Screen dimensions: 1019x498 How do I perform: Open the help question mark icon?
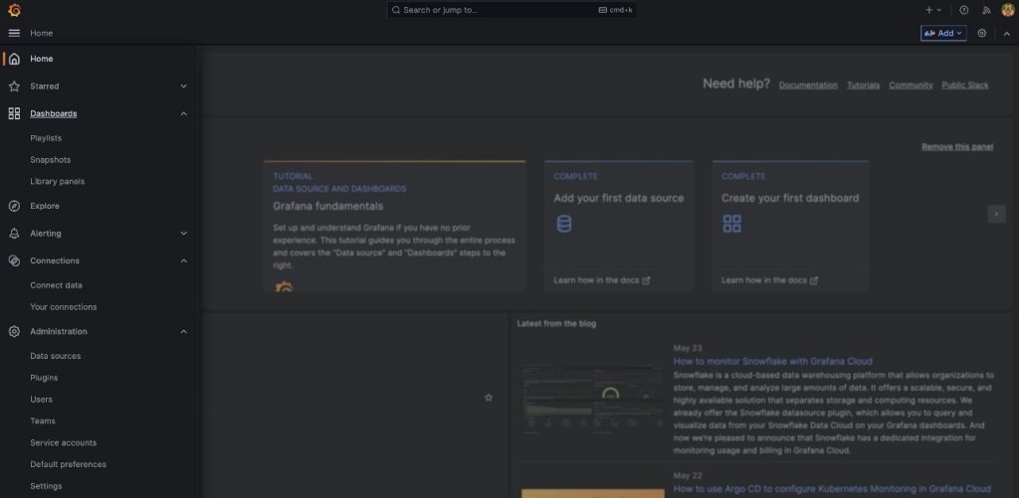click(963, 10)
